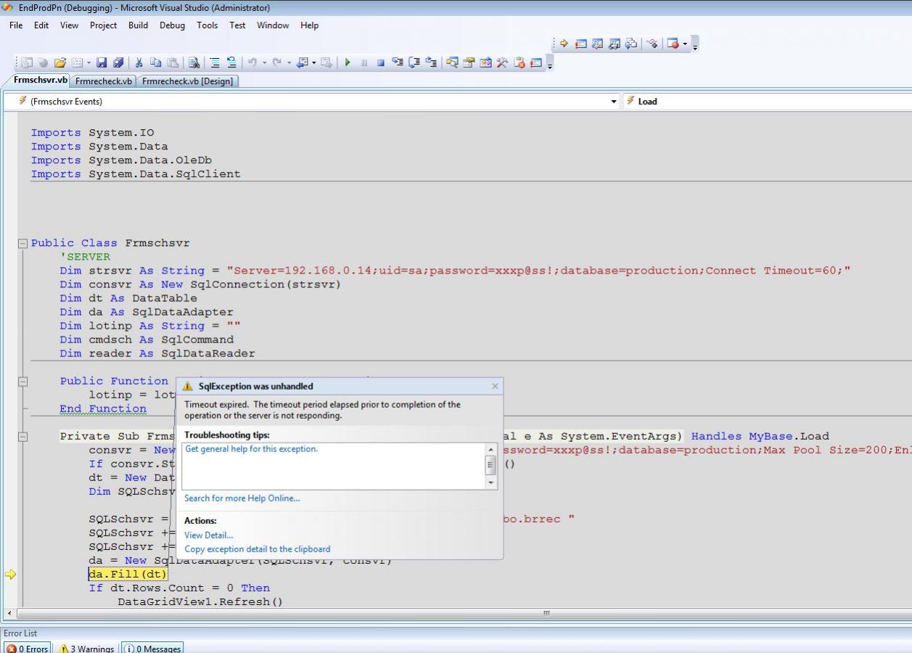Click the yellow current-statement arrow in the gutter
The image size is (912, 653).
click(10, 574)
